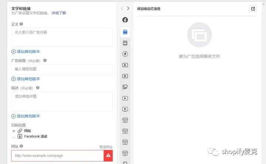Click the red warning icon in URL field
Screen dimensions: 266x164
click(x=108, y=156)
